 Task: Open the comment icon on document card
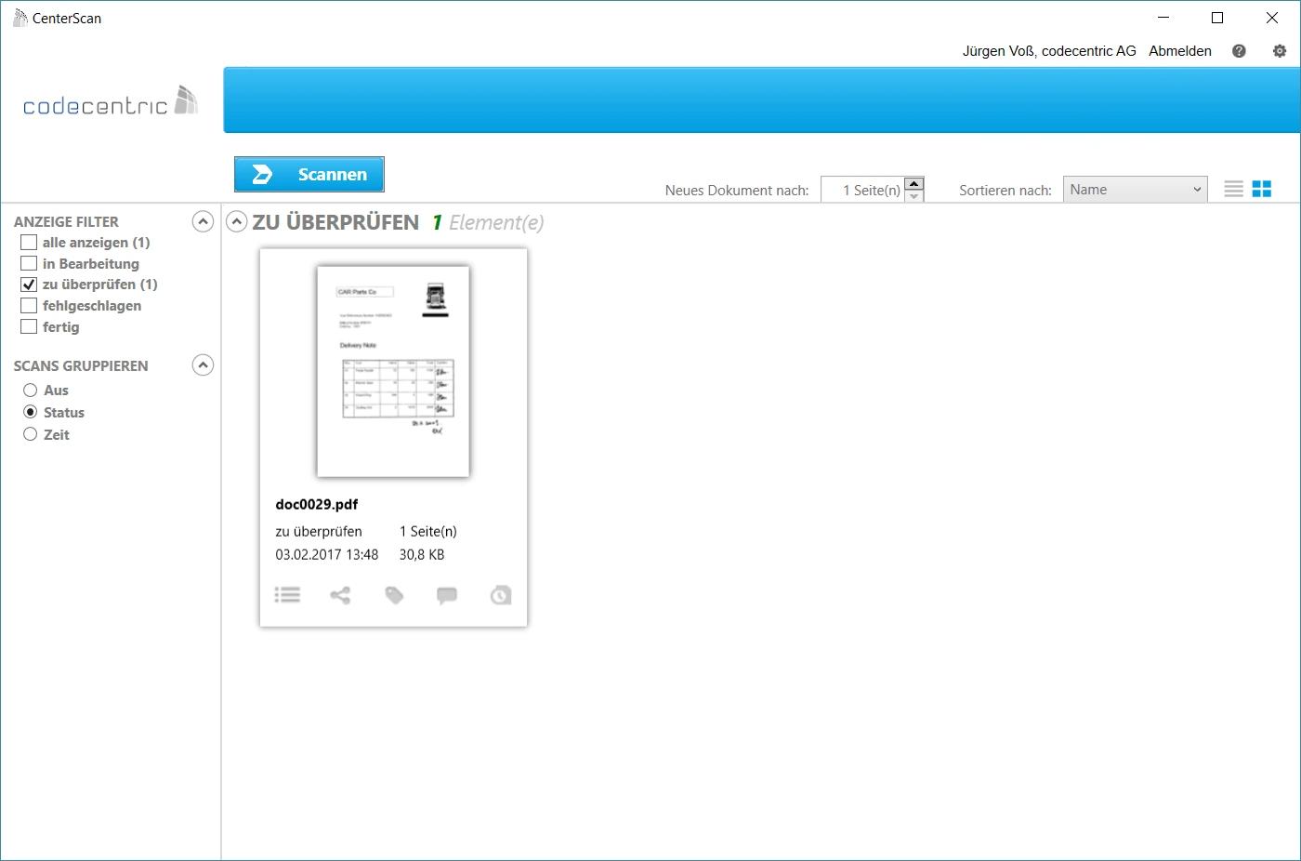(x=447, y=595)
